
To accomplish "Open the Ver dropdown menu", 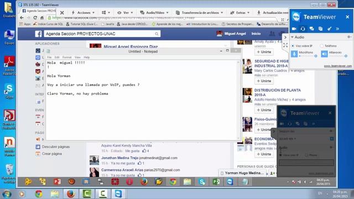I will point(125,13).
